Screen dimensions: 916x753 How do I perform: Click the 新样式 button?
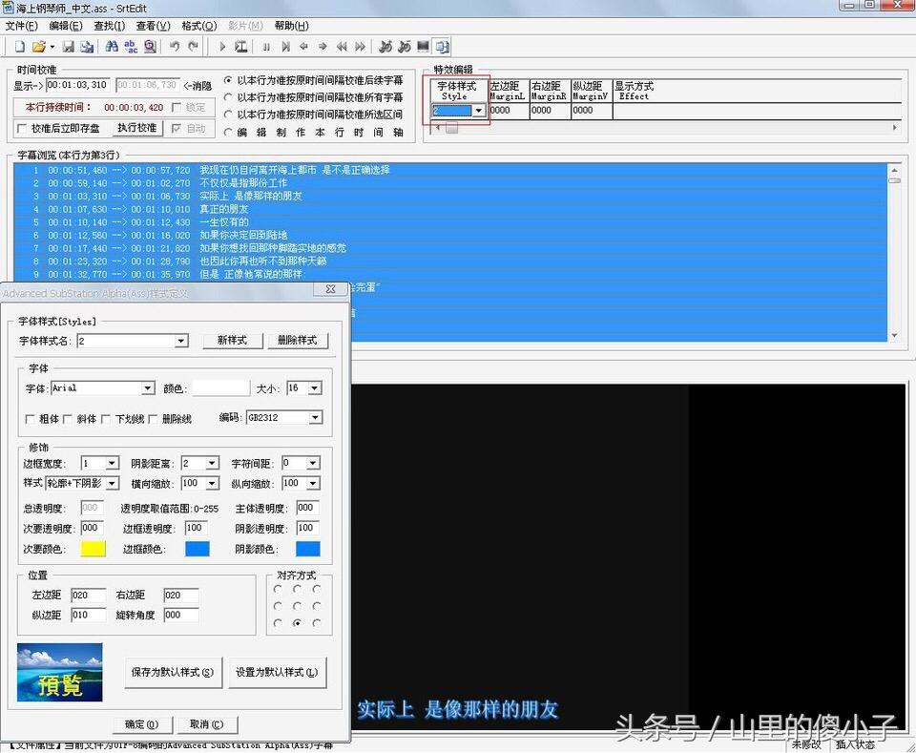[232, 341]
